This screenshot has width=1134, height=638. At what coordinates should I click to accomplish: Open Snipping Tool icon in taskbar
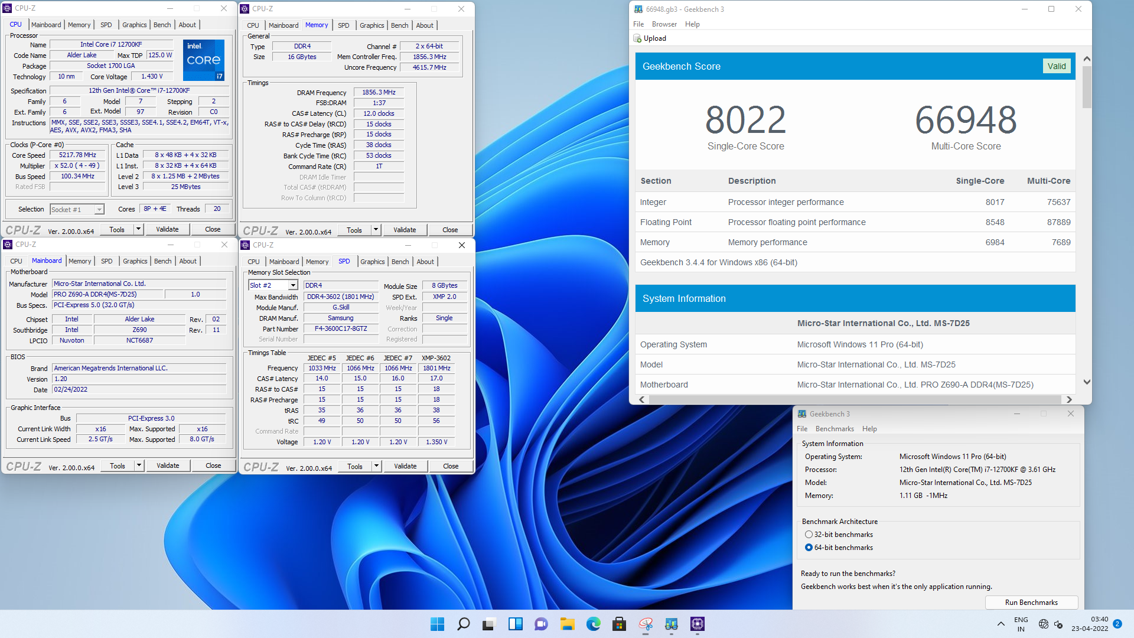645,624
